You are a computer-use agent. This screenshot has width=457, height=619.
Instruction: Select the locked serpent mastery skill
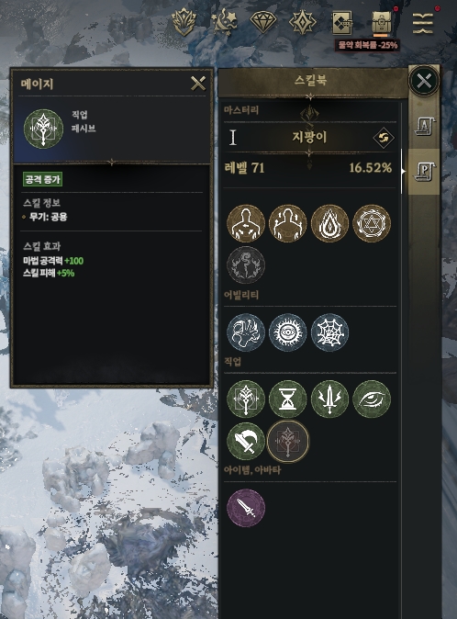[246, 264]
